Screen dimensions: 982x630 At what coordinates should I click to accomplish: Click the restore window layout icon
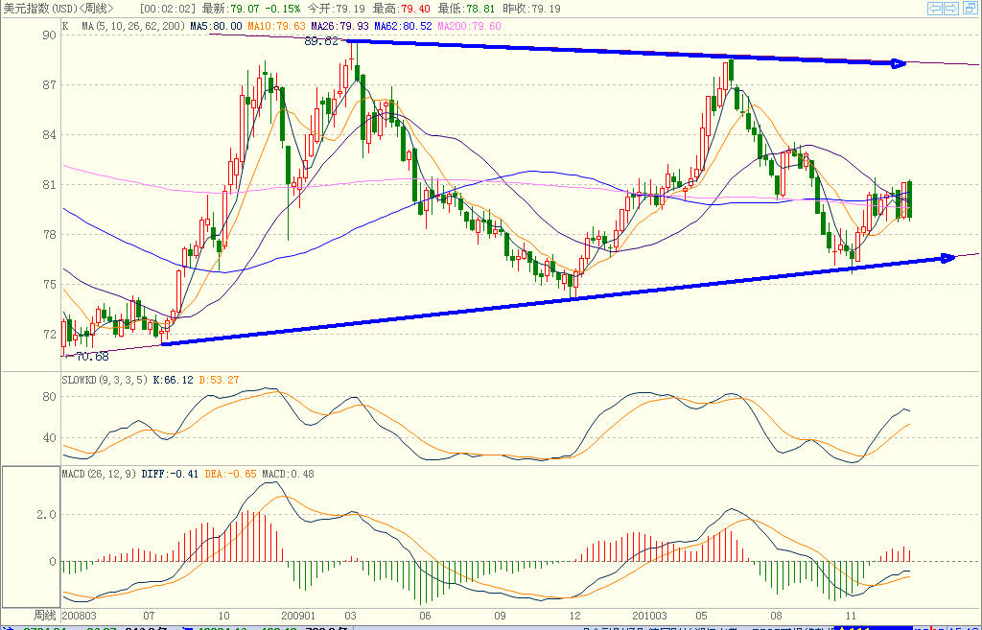click(x=969, y=8)
